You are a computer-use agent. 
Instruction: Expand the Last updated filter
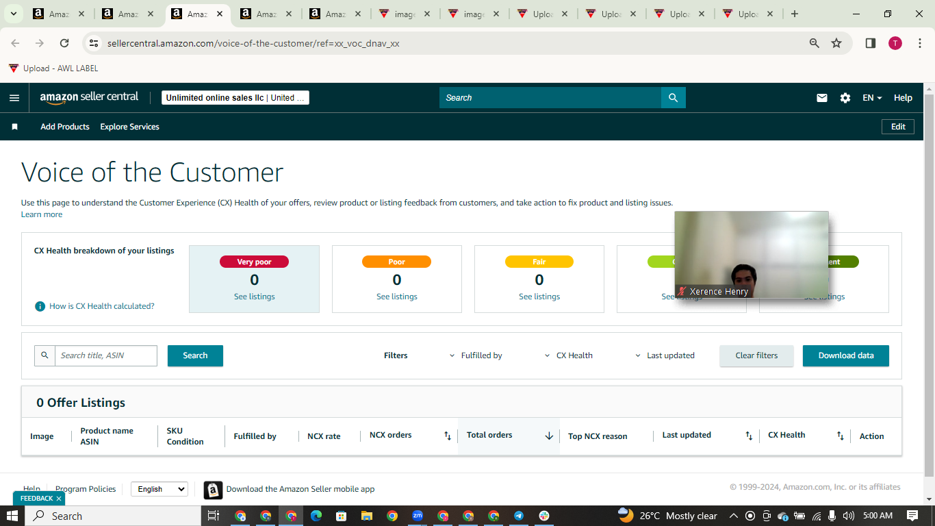pyautogui.click(x=665, y=355)
